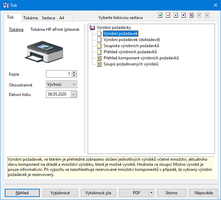The image size is (221, 200).
Task: Open the Tiskárna tab
Action: pos(31,18)
